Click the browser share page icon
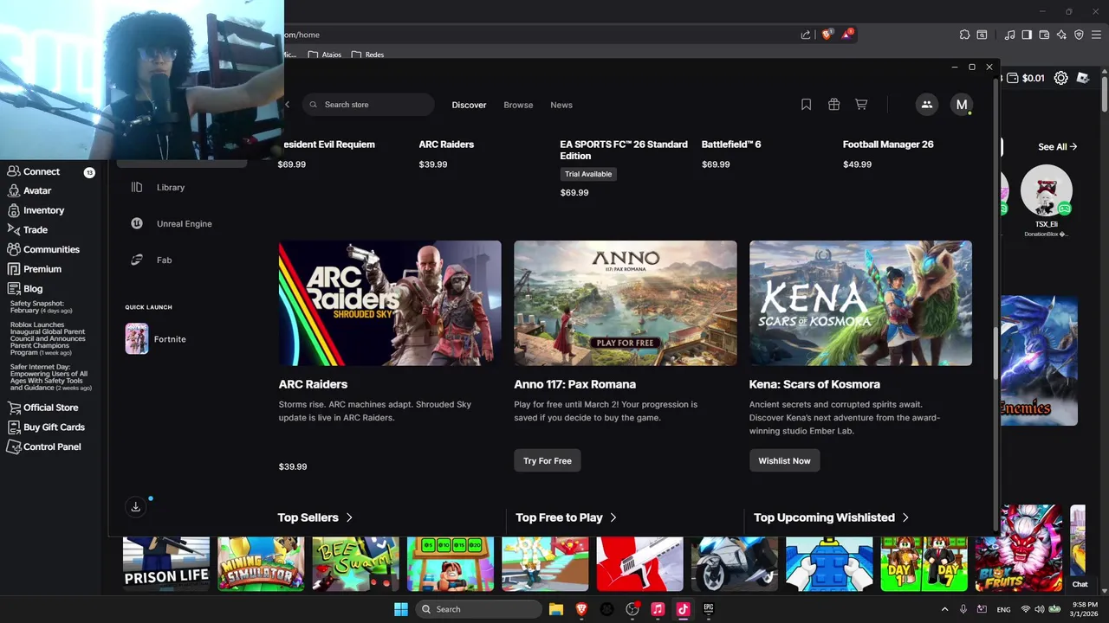Image resolution: width=1109 pixels, height=623 pixels. 806,35
